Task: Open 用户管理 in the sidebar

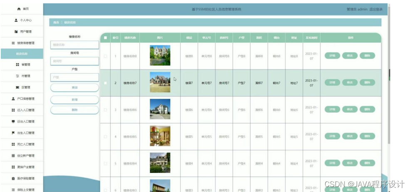Action: [x=22, y=32]
